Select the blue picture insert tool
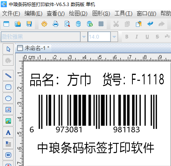This screenshot has width=171, height=166. [x=8, y=110]
